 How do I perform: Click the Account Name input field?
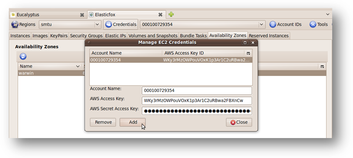[x=197, y=91]
